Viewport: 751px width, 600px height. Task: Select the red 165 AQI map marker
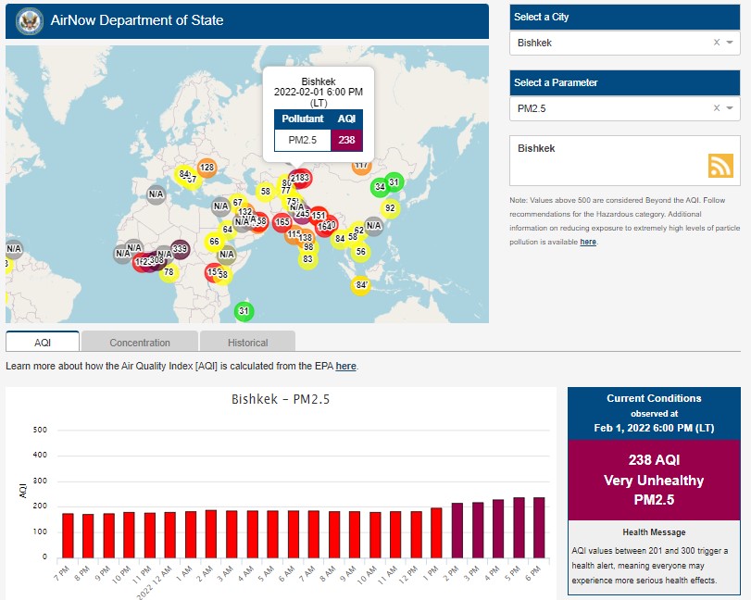point(282,222)
